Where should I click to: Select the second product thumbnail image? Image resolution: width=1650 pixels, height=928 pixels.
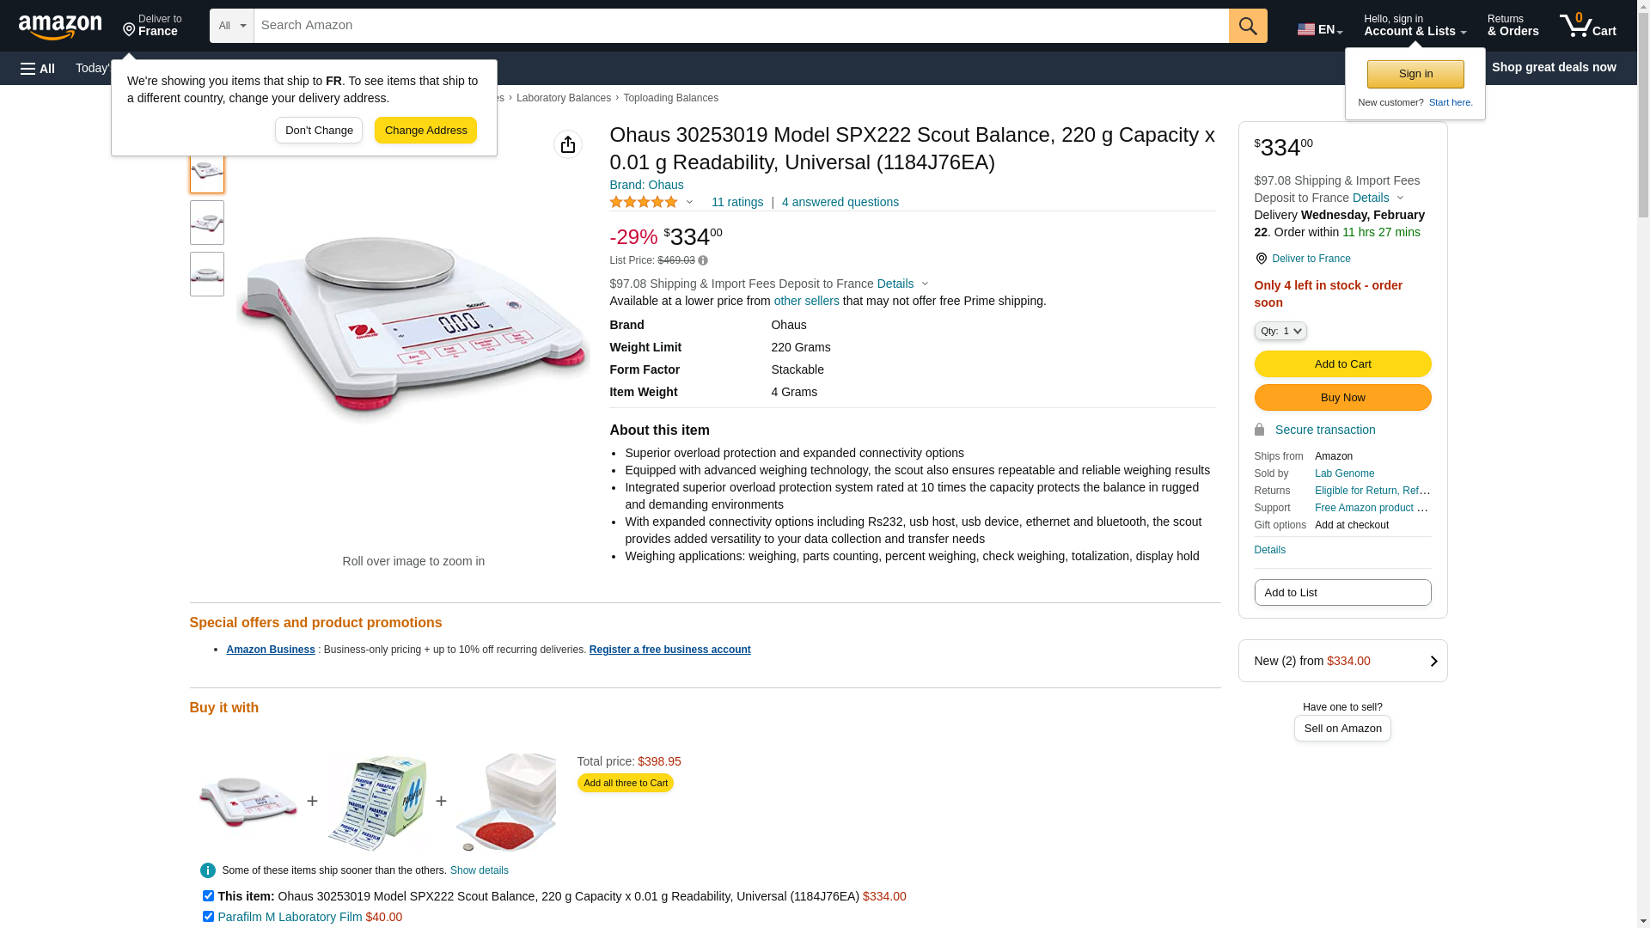(x=207, y=223)
